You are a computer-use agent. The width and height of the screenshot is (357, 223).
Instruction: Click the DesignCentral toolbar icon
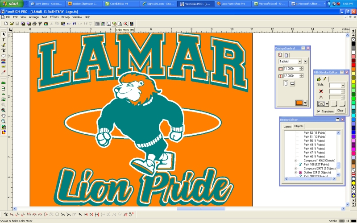[97, 24]
